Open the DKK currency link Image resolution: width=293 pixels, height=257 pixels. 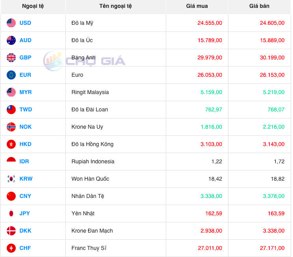pos(25,231)
